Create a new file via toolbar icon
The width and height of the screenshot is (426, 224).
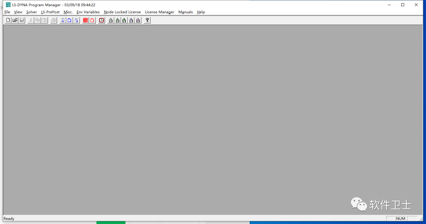(x=8, y=20)
